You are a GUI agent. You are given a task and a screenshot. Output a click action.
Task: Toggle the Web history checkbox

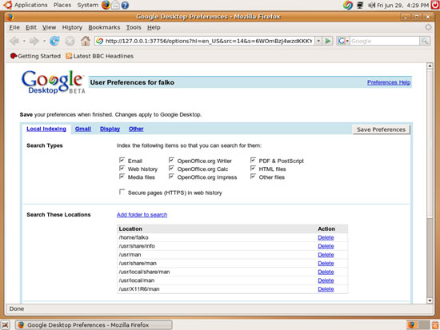pyautogui.click(x=122, y=169)
